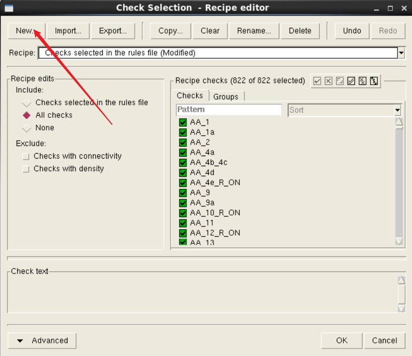Click inside the Pattern filter field
Image resolution: width=412 pixels, height=356 pixels.
tap(228, 109)
